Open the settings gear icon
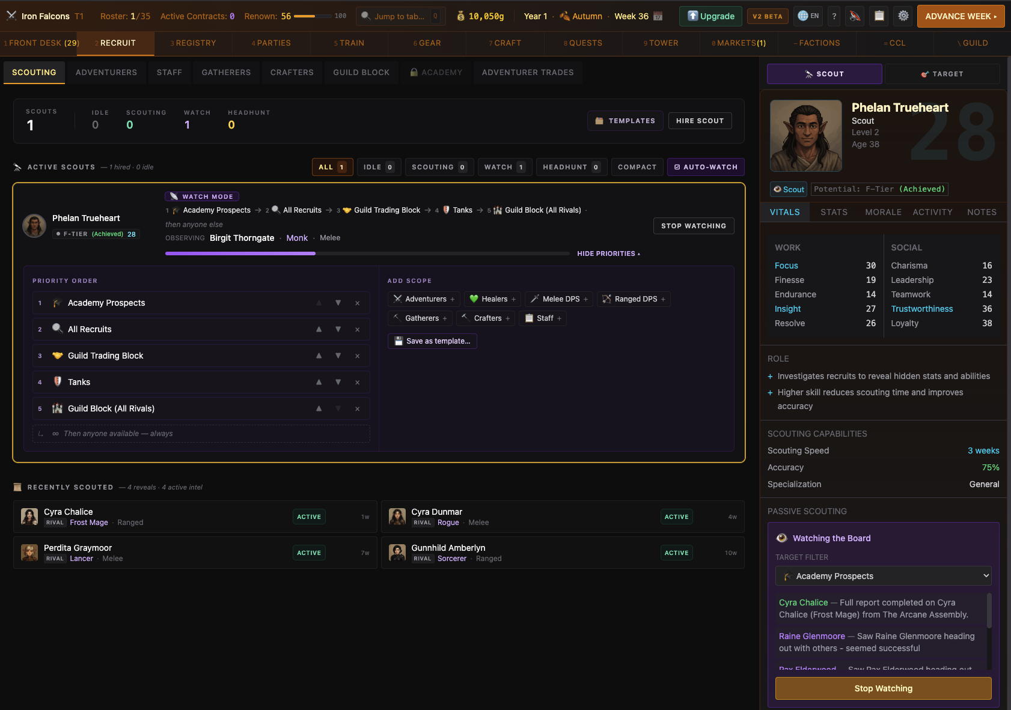The height and width of the screenshot is (710, 1011). point(903,16)
